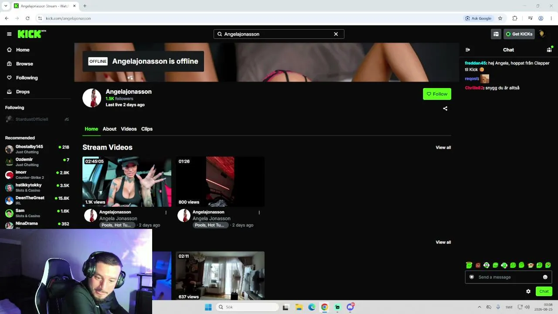This screenshot has width=558, height=314.
Task: Open chat settings gear
Action: [x=528, y=291]
